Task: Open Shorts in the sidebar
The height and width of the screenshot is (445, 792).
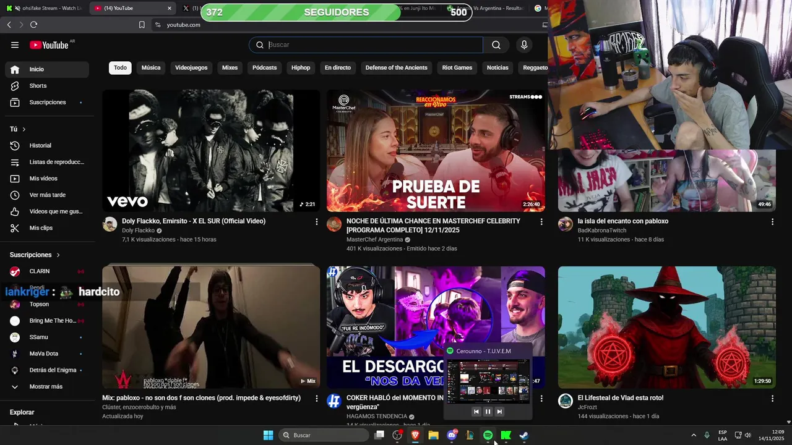Action: point(47,86)
